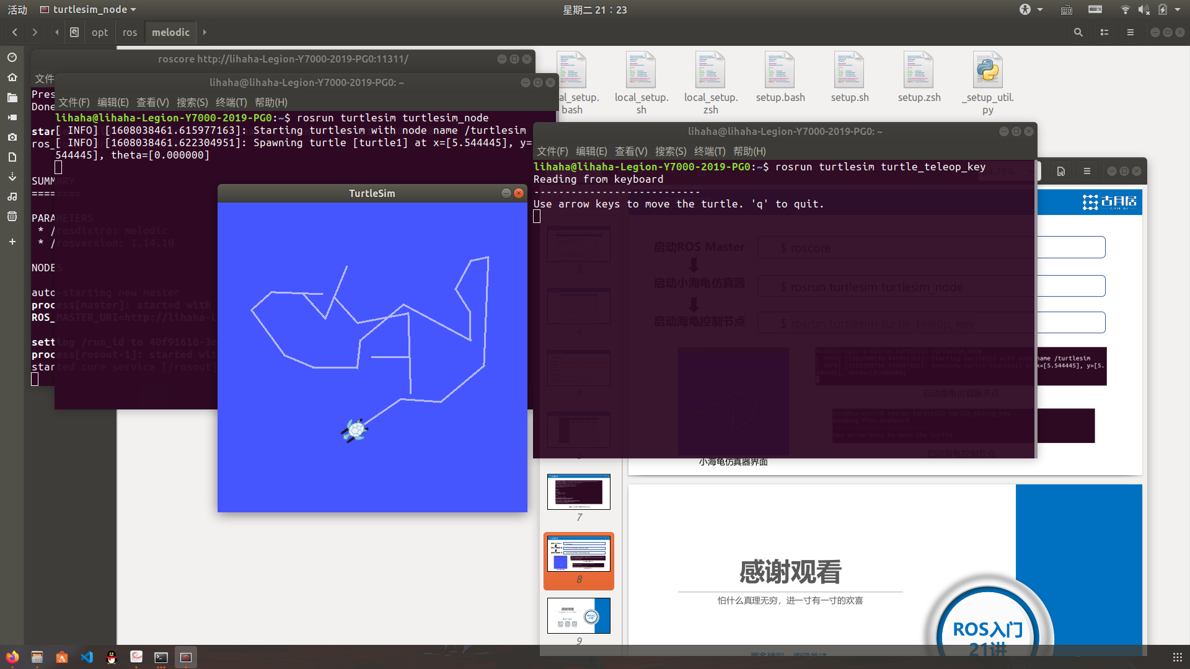The width and height of the screenshot is (1190, 669).
Task: Click the Terminal icon in the taskbar
Action: (161, 657)
